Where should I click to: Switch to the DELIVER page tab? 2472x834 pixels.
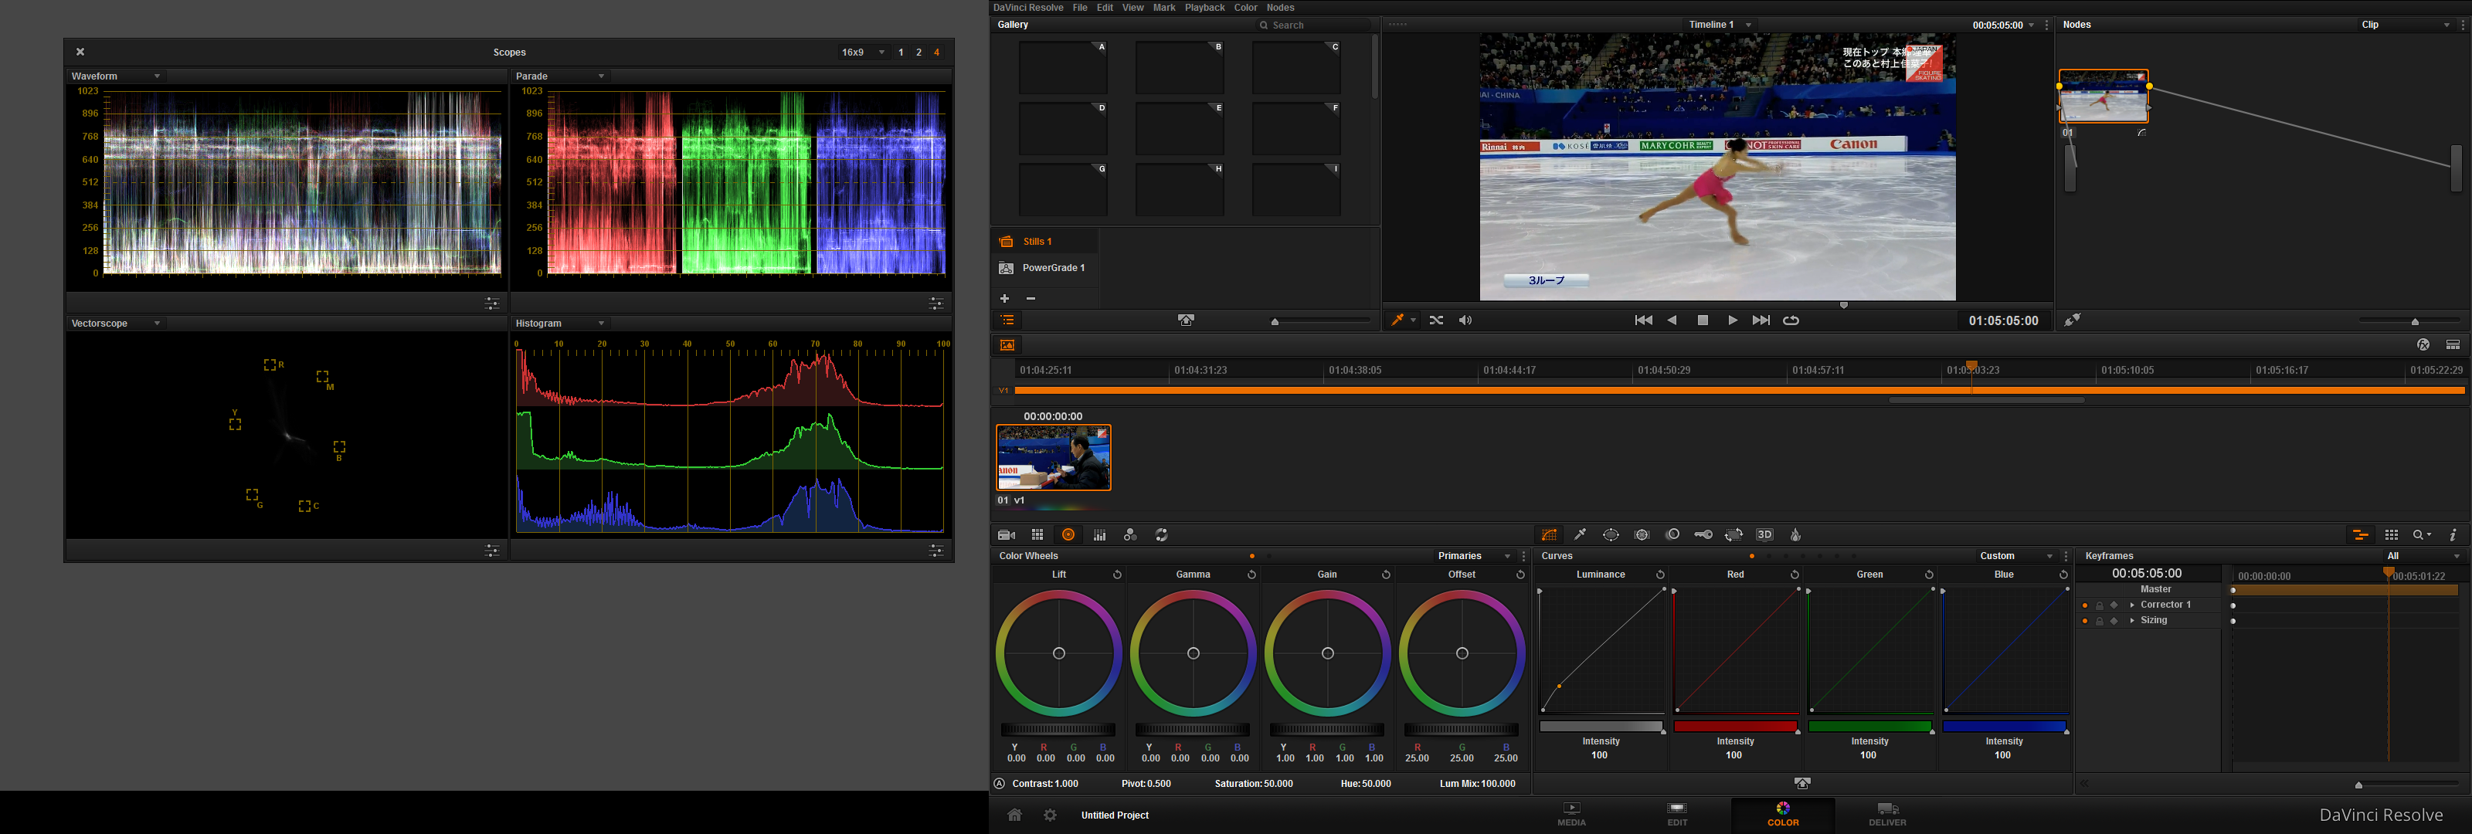1886,814
